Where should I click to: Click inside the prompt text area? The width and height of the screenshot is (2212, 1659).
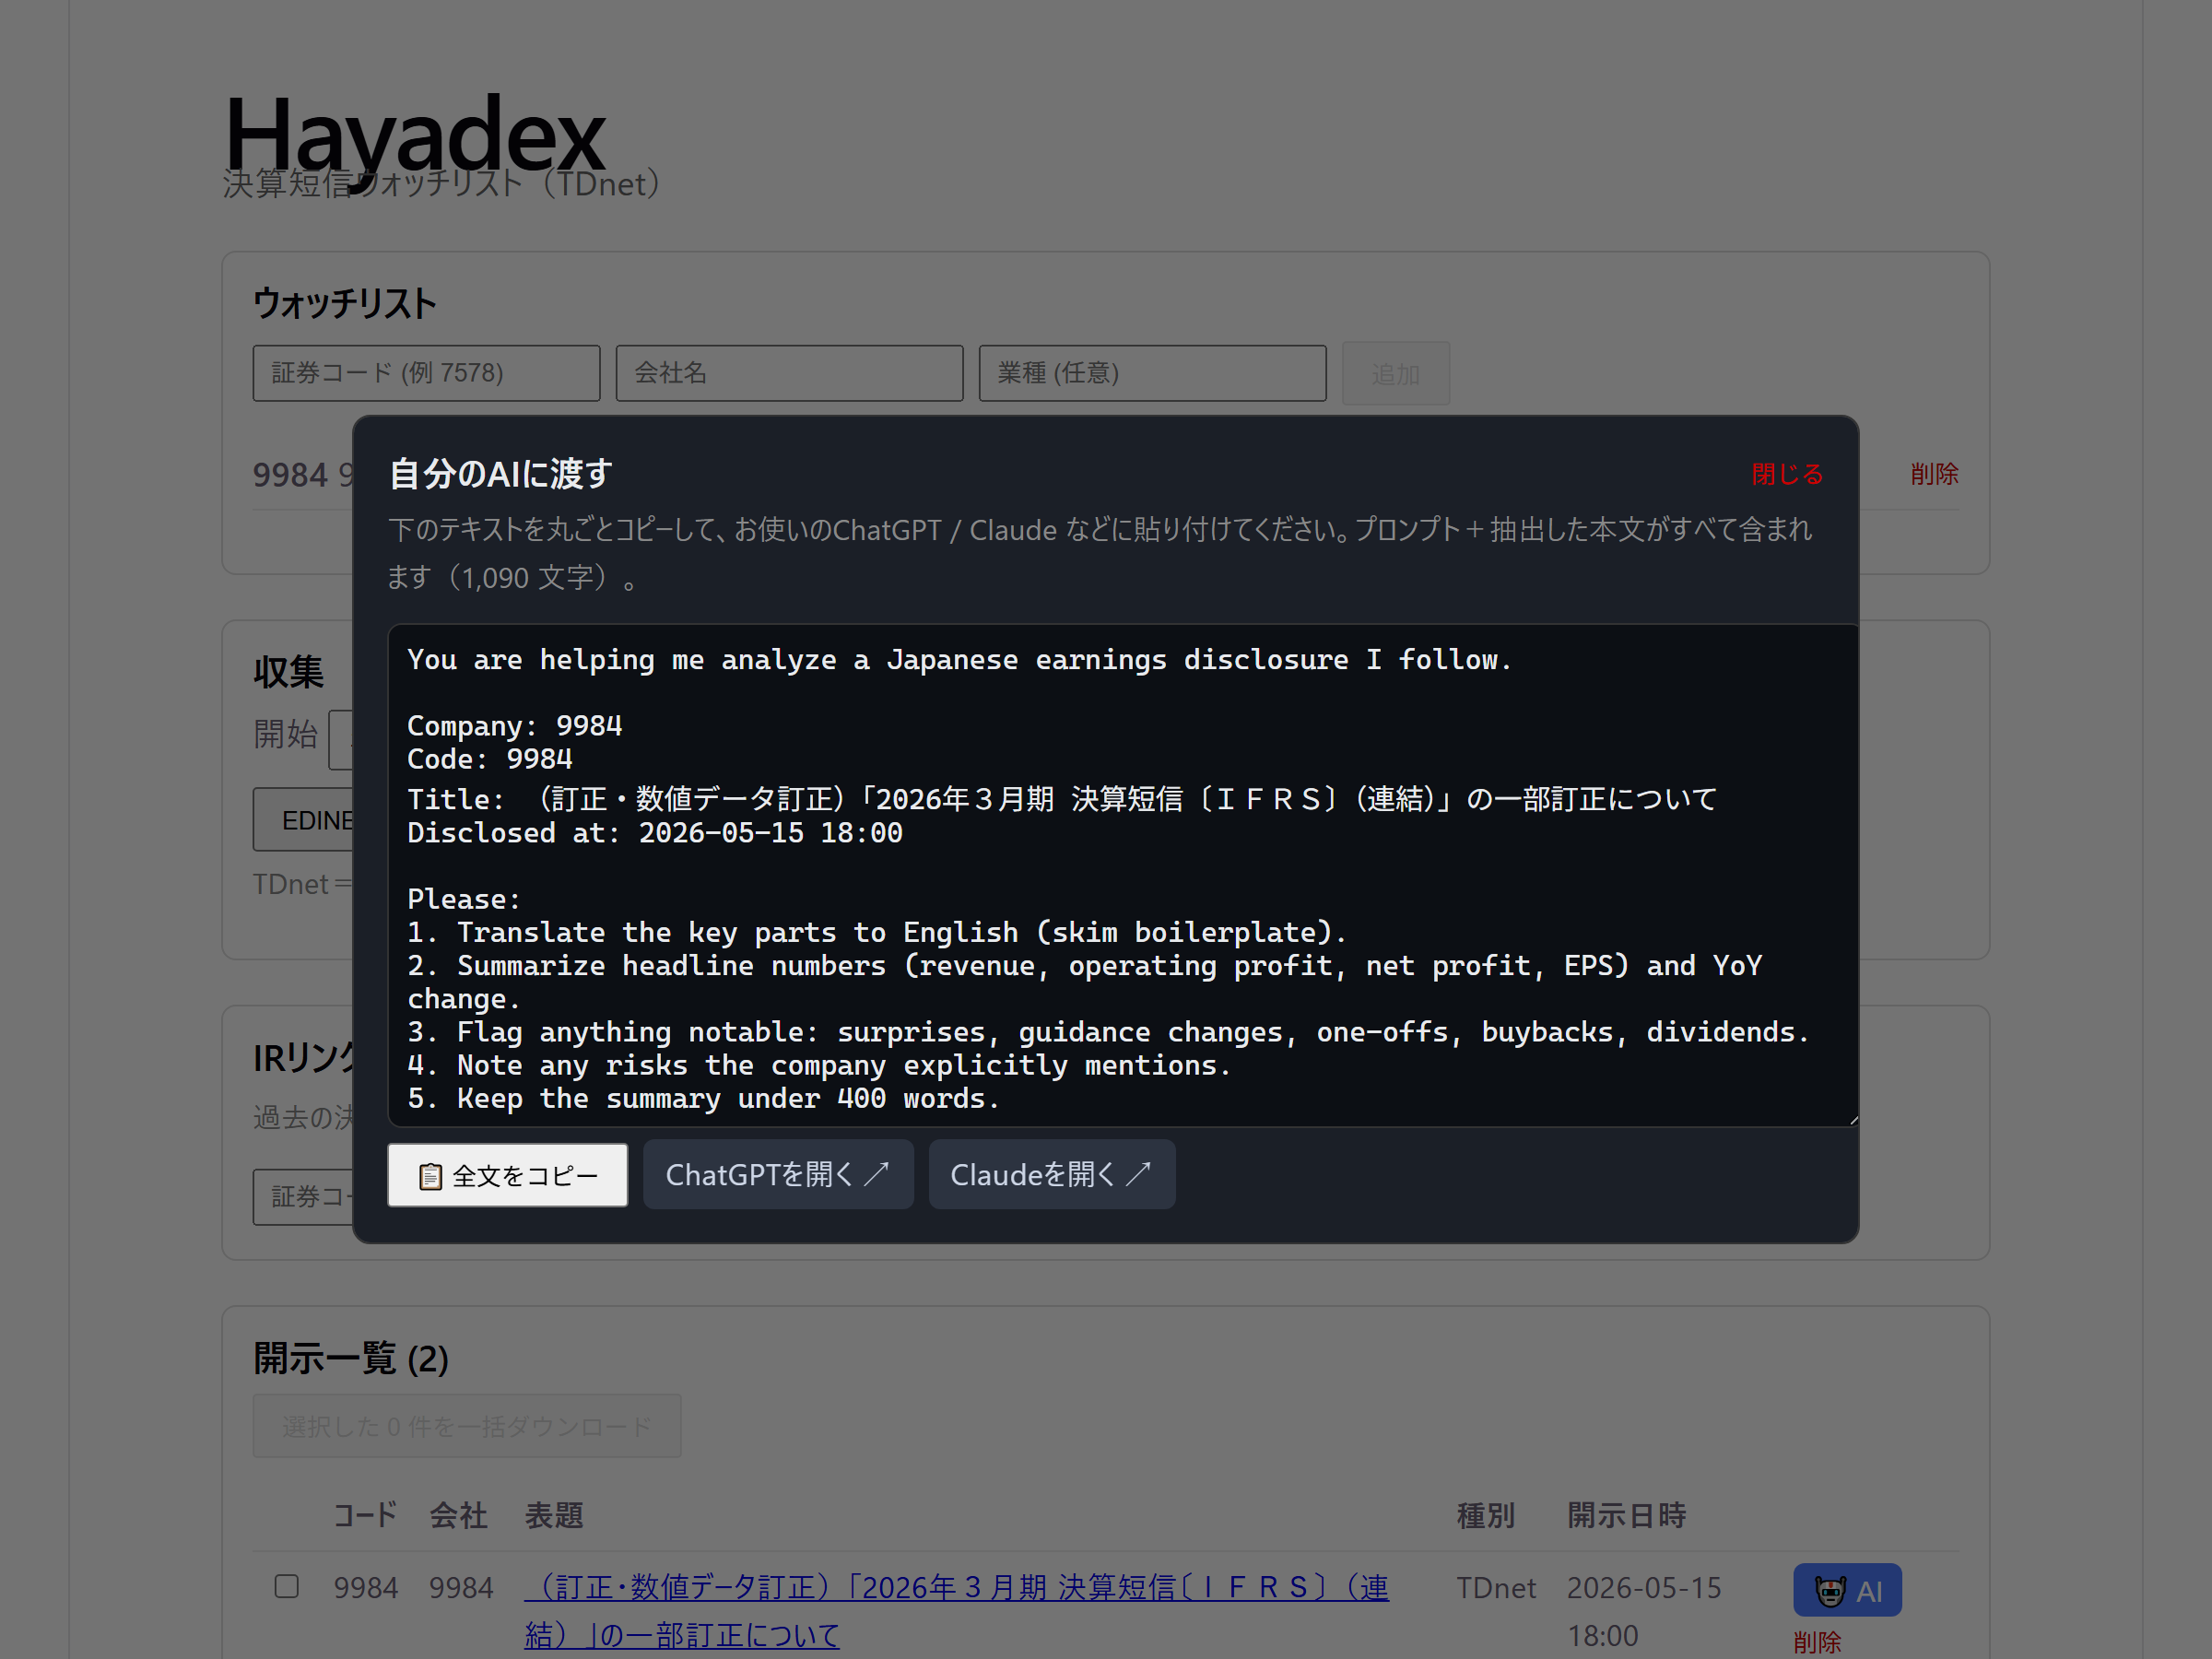[1122, 875]
